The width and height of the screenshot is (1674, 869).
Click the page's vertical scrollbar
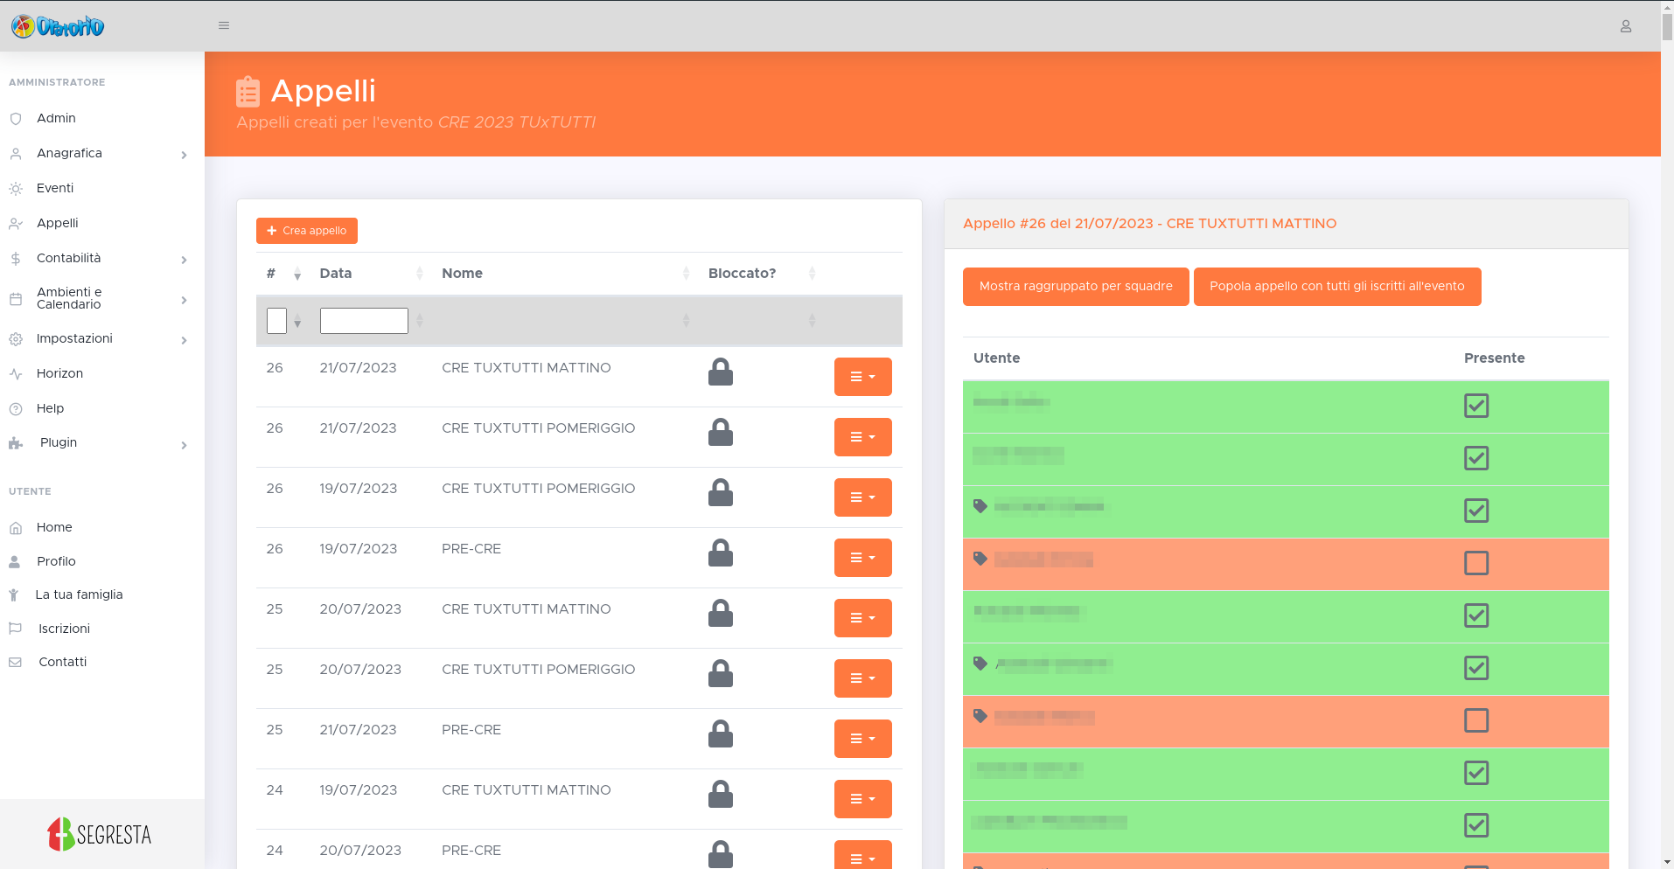1666,437
